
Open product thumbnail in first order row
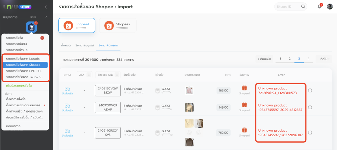pos(189,90)
